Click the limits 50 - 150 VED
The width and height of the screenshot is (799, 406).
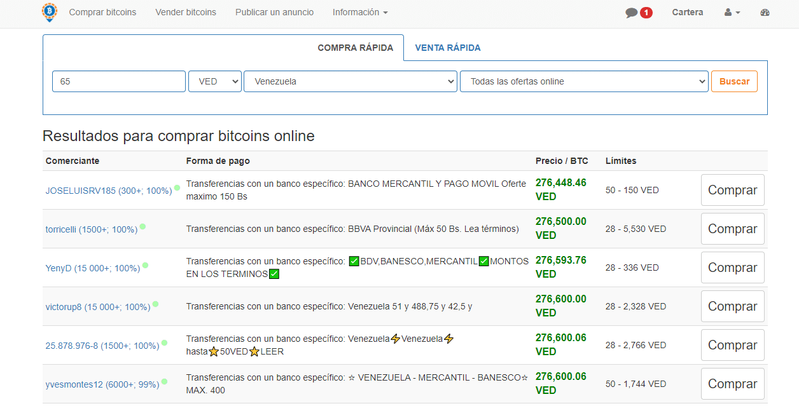click(632, 190)
